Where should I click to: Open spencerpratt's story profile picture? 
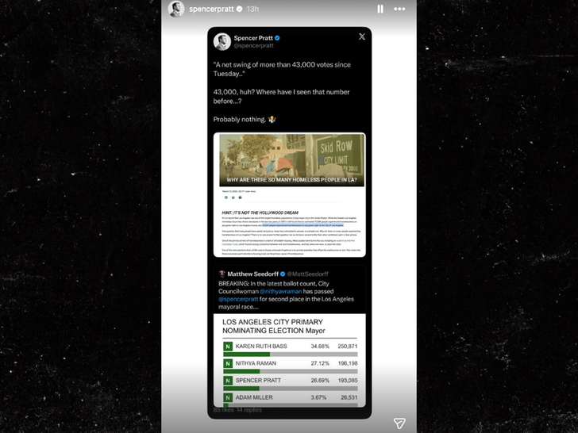pyautogui.click(x=176, y=9)
